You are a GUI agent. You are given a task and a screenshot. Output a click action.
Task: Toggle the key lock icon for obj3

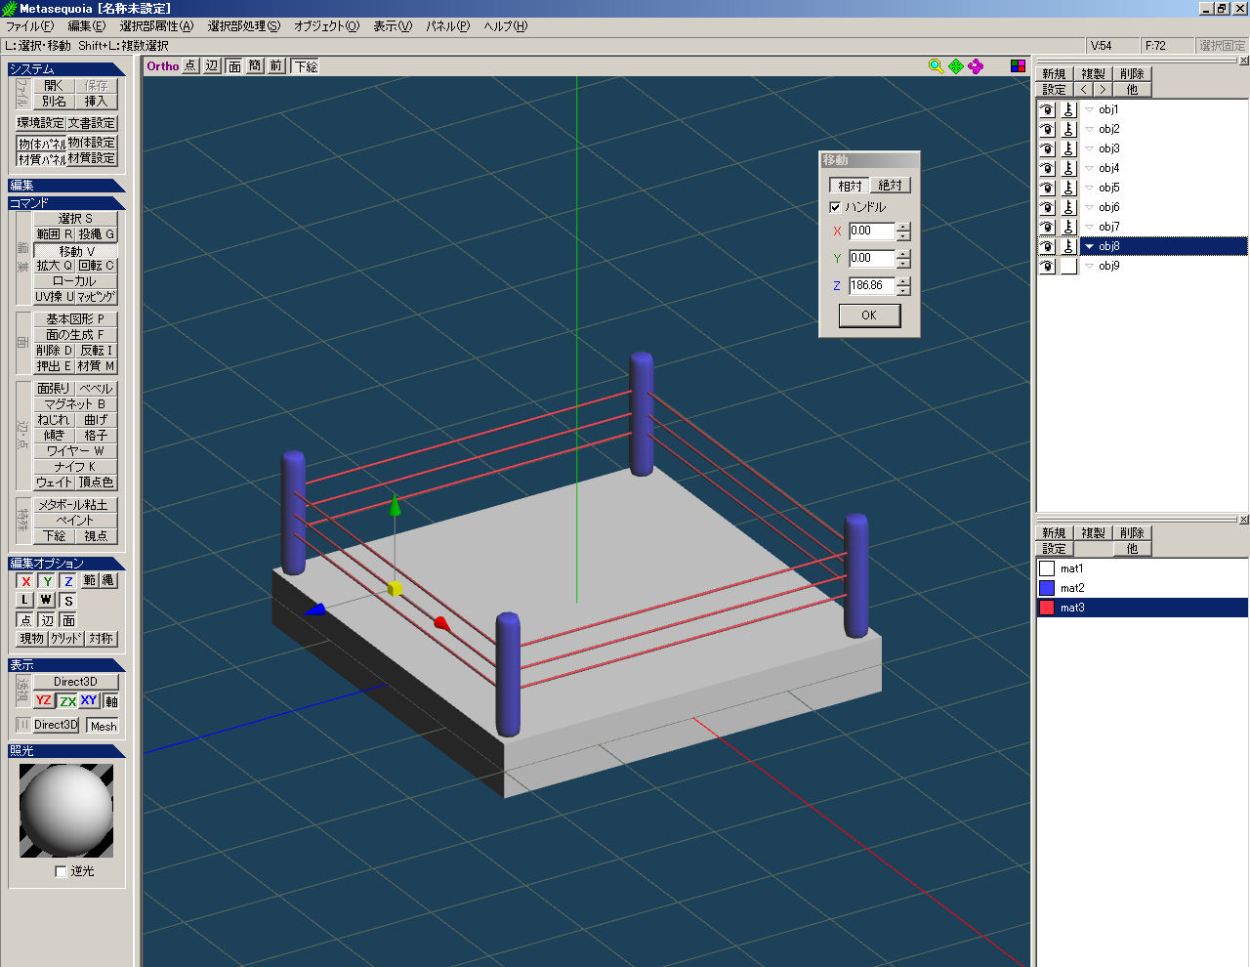click(1068, 148)
